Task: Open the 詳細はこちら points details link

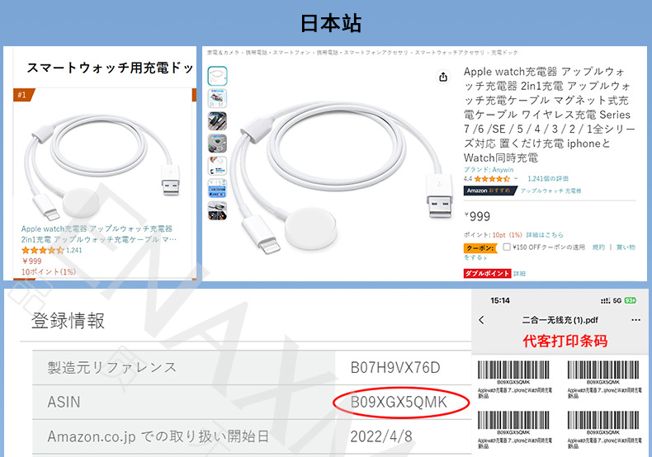Action: [545, 235]
